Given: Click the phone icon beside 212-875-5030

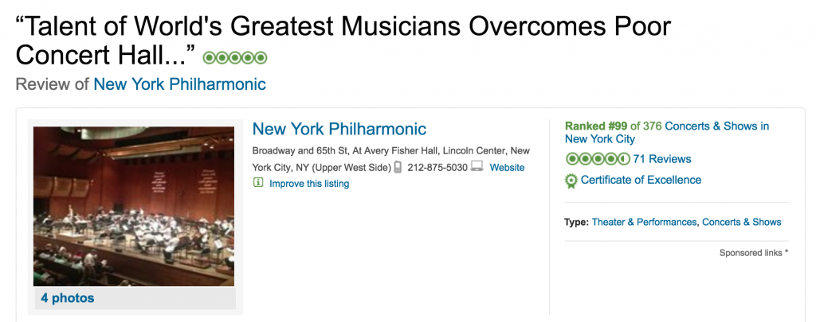Looking at the screenshot, I should tap(398, 167).
